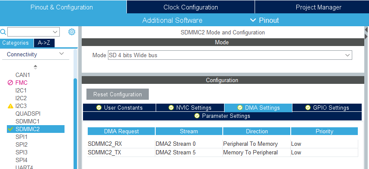Click the Reset Configuration button
The height and width of the screenshot is (169, 369).
click(x=117, y=94)
